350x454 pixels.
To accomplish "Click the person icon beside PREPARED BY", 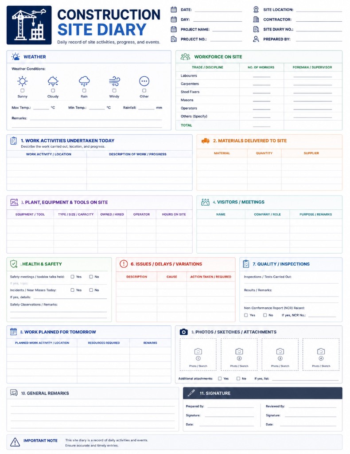I will click(x=256, y=39).
